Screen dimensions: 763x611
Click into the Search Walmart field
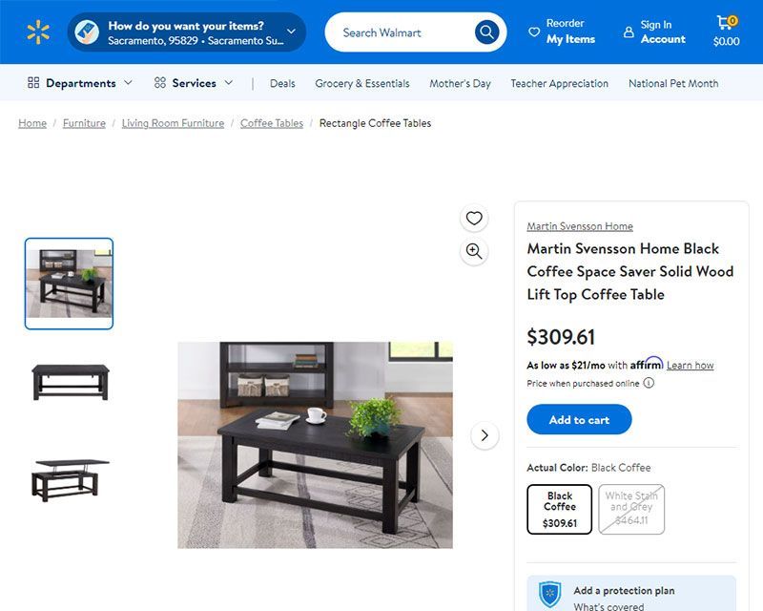tap(399, 32)
